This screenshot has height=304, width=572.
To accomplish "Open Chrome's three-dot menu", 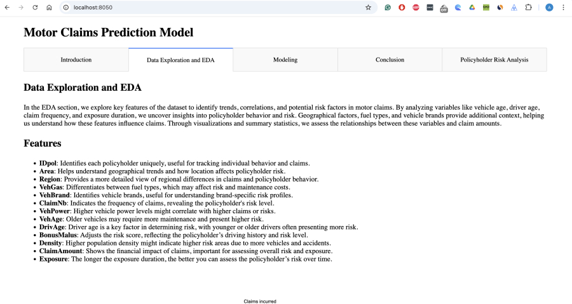I will tap(563, 8).
